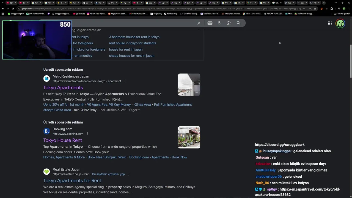Search 'house for rent in japan'
352x198 pixels.
point(126,50)
